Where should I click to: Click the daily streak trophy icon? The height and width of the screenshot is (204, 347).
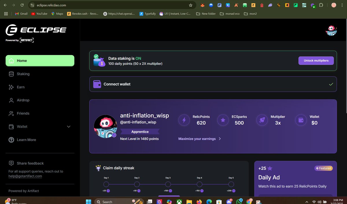tap(98, 168)
